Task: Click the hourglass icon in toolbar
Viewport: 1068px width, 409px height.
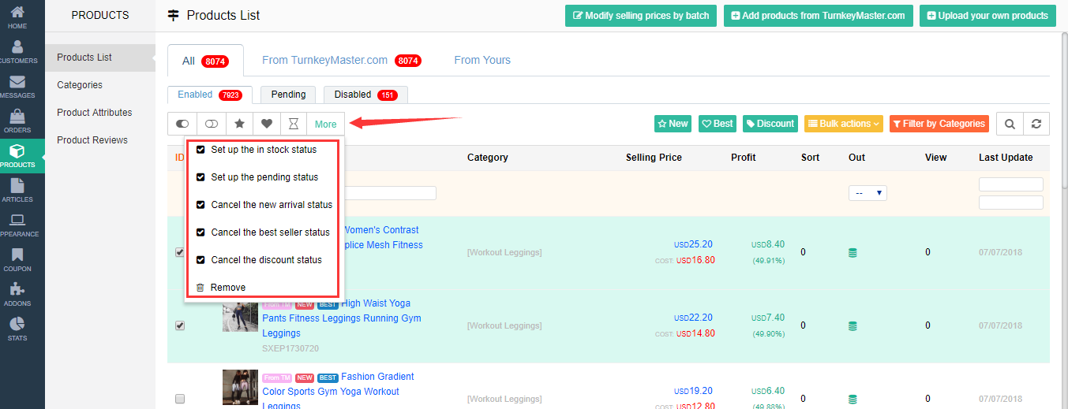Action: (294, 124)
